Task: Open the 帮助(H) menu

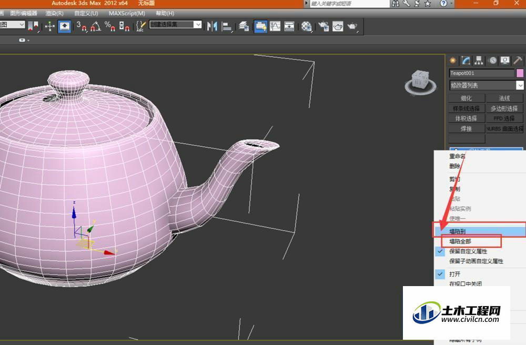Action: point(165,14)
